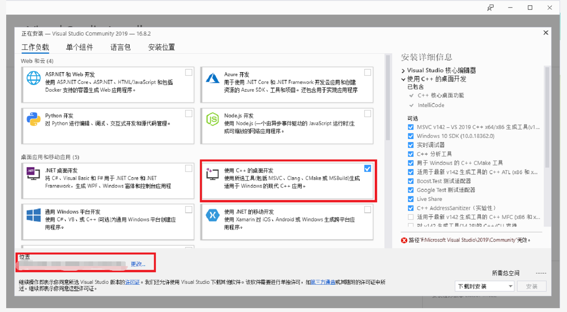
Task: Click the .NET 桌面开发 icon
Action: pyautogui.click(x=34, y=173)
